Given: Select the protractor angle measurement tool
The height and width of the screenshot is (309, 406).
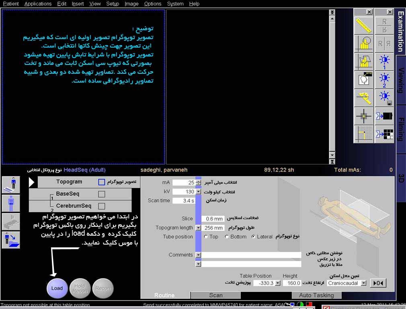Looking at the screenshot, I should (x=364, y=98).
